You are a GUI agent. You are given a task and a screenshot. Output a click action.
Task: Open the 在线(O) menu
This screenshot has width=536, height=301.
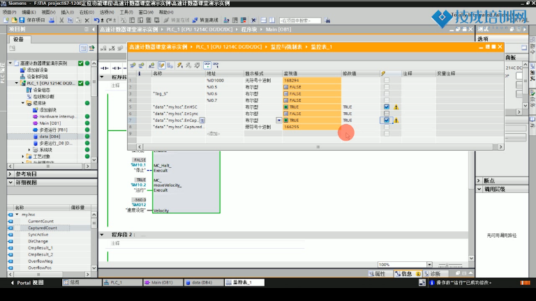(x=87, y=13)
